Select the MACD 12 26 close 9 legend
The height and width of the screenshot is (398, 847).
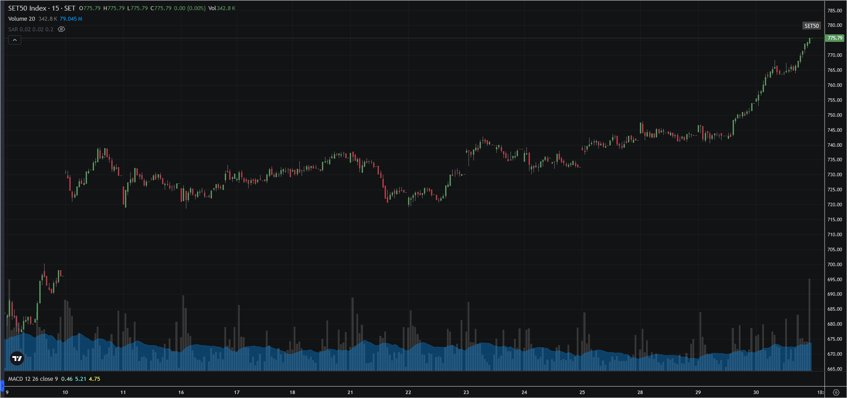click(x=33, y=379)
